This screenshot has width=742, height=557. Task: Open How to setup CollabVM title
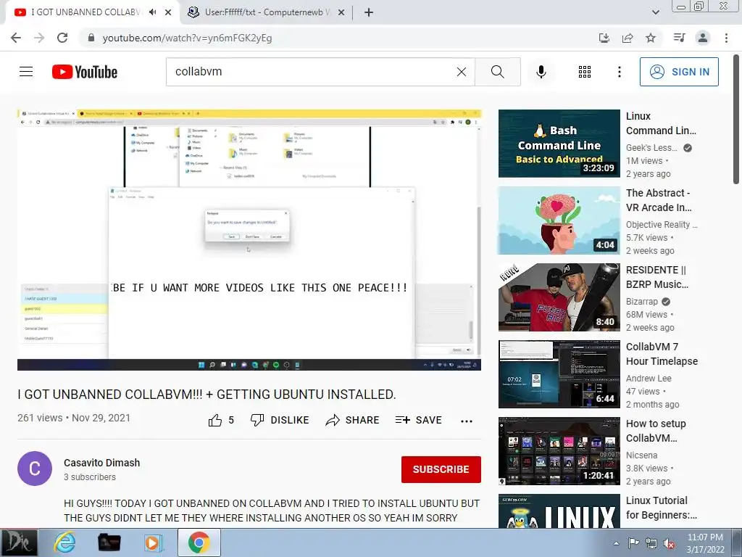[656, 431]
